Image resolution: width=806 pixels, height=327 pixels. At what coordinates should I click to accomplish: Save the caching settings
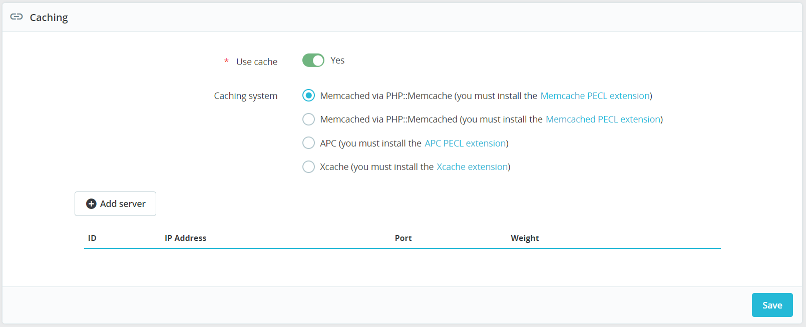[772, 305]
